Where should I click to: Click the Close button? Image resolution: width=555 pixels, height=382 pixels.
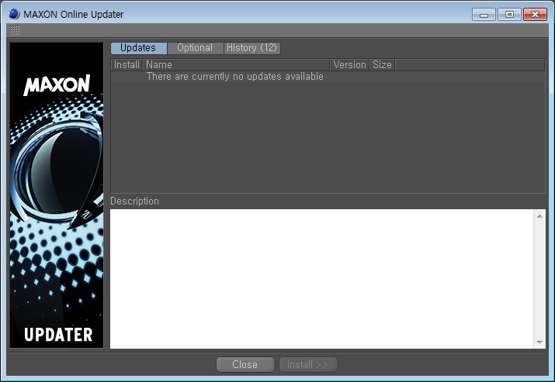(245, 364)
